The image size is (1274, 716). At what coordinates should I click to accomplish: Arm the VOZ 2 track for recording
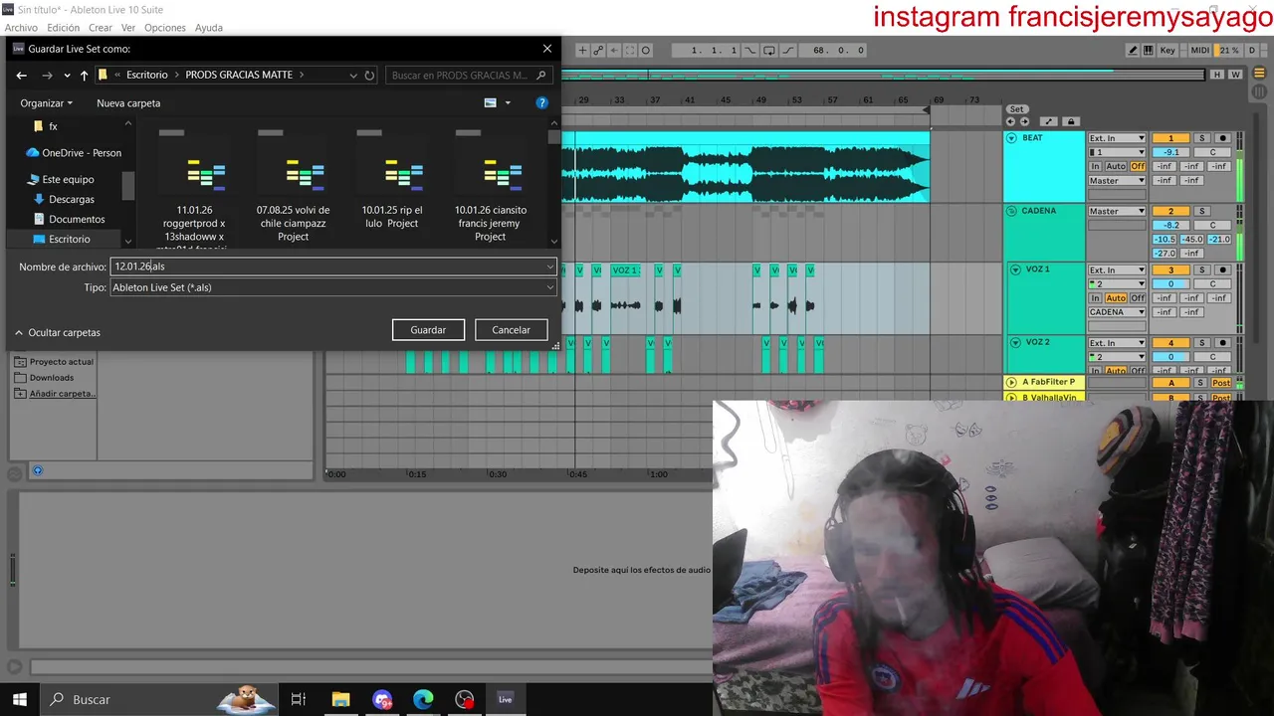1223,343
